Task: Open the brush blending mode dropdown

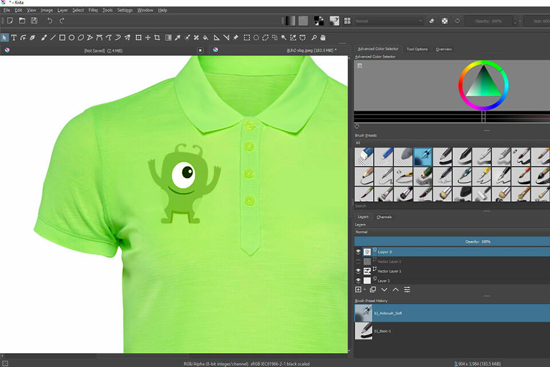Action: 388,21
